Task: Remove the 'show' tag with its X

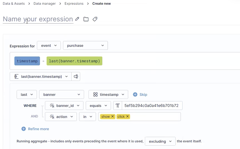Action: click(x=112, y=116)
